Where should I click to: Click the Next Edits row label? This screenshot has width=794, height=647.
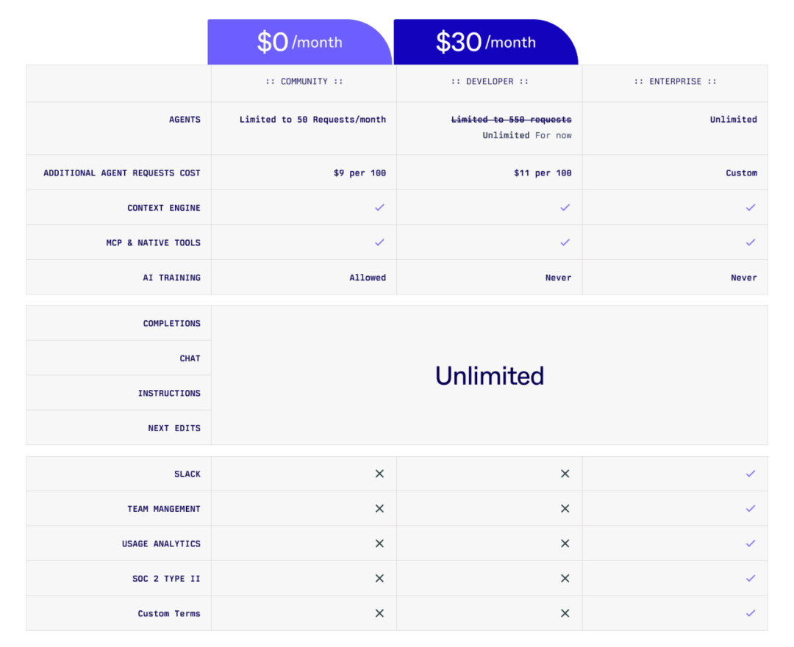[x=174, y=428]
